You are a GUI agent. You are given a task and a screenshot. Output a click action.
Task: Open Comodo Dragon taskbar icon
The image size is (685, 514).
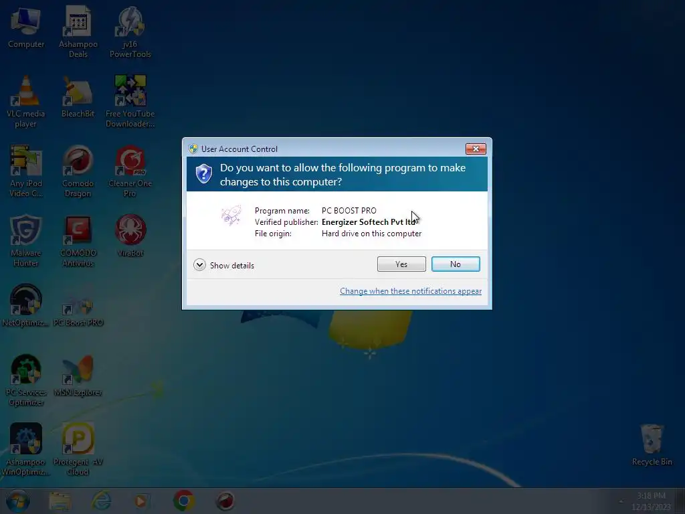225,501
